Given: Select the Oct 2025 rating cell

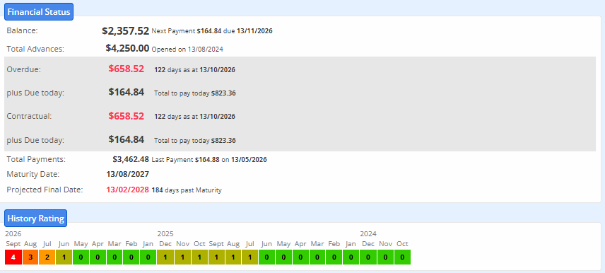Looking at the screenshot, I should (199, 257).
